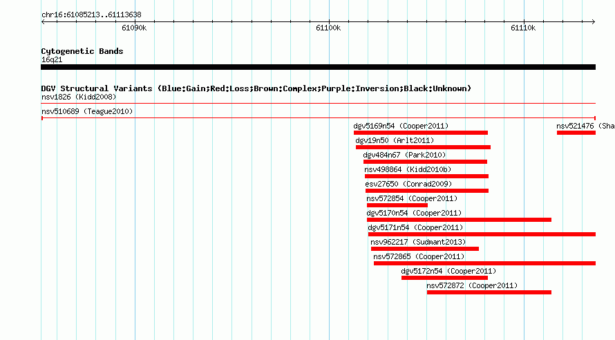Click the short red bar for nsv572854
The image size is (615, 340).
tap(397, 205)
